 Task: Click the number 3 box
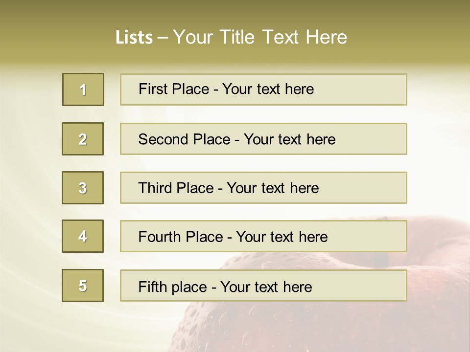click(83, 188)
